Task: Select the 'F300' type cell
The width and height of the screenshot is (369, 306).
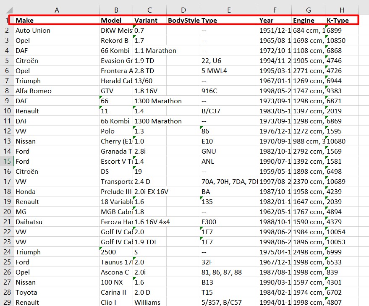Action: pyautogui.click(x=229, y=222)
